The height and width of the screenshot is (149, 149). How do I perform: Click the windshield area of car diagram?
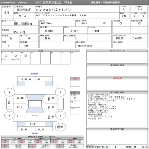coord(35,97)
